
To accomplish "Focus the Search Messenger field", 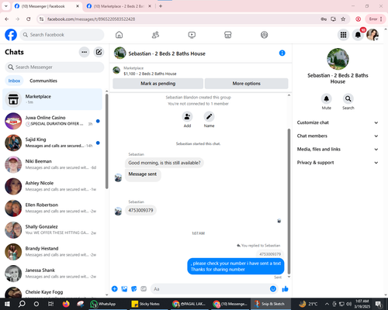I will tap(54, 67).
